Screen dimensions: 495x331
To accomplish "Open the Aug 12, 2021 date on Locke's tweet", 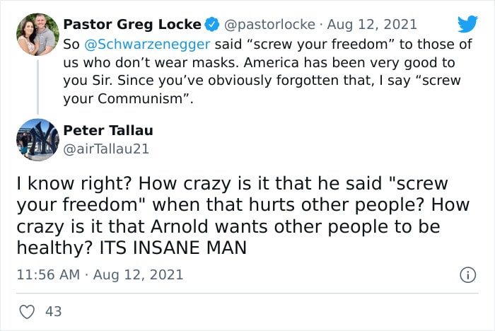I will [x=372, y=25].
